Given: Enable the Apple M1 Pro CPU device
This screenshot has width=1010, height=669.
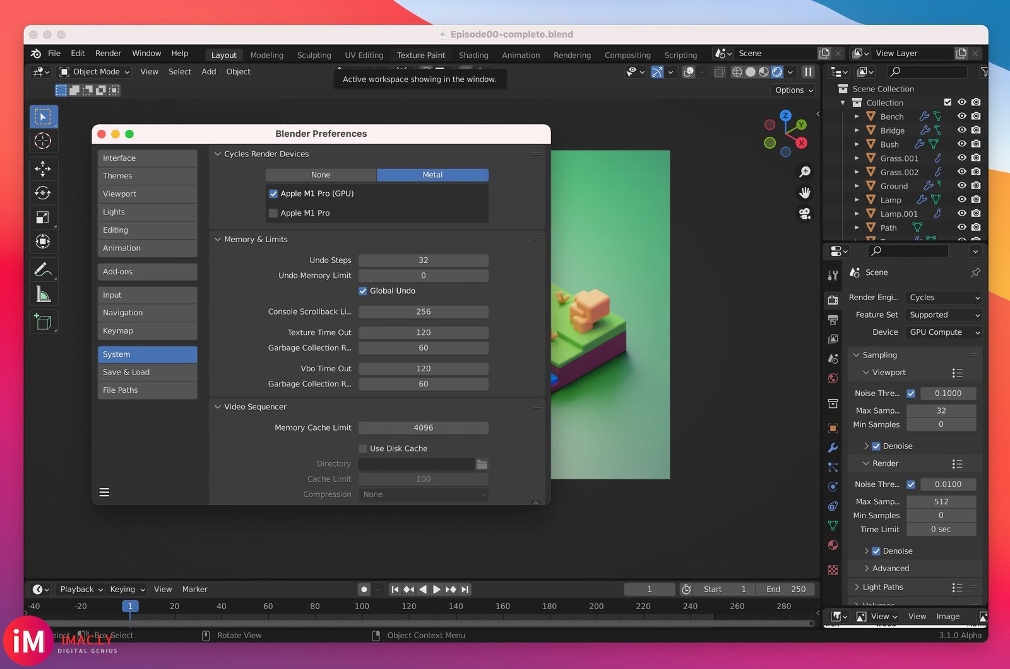Looking at the screenshot, I should 273,213.
